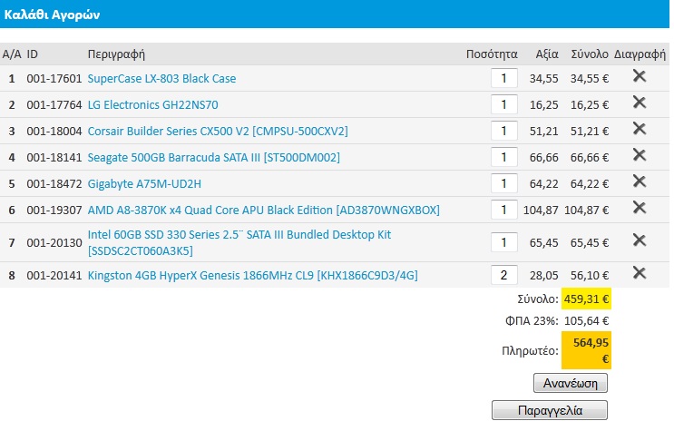Viewport: 674px width, 431px height.
Task: Select the ID 001-19307 cell
Action: click(x=54, y=211)
